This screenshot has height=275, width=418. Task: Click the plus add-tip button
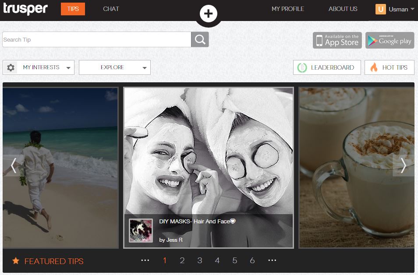tap(209, 13)
